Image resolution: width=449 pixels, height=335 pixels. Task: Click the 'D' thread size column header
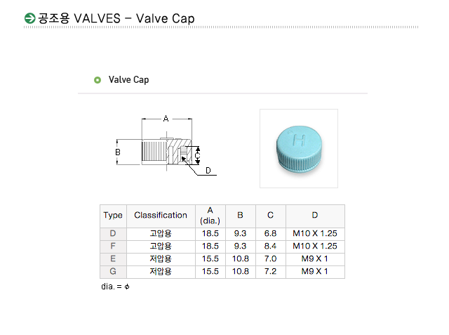tap(314, 216)
